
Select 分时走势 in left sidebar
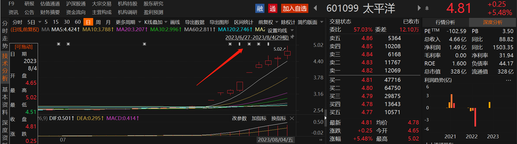5,34
